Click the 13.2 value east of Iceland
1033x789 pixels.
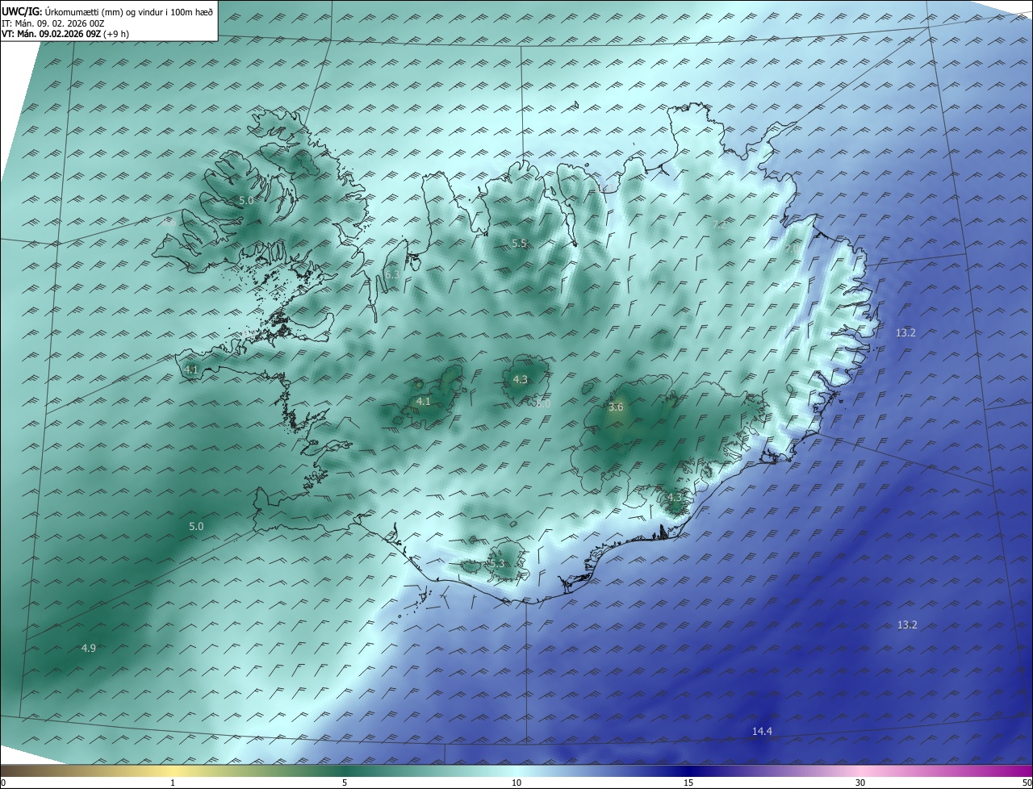click(x=906, y=333)
